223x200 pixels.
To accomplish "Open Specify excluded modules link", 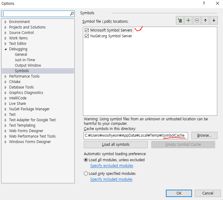I will coord(111,166).
